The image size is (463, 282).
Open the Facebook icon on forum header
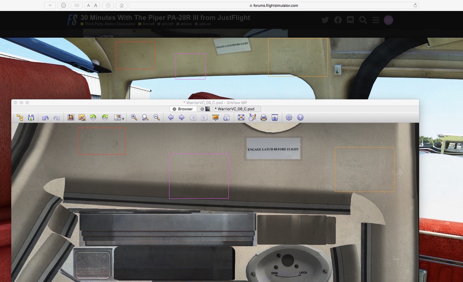click(338, 20)
